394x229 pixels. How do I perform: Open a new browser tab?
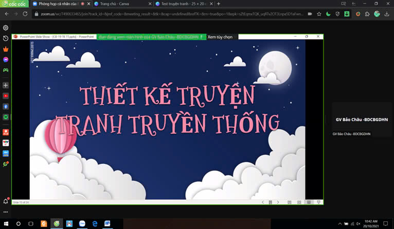tap(219, 4)
